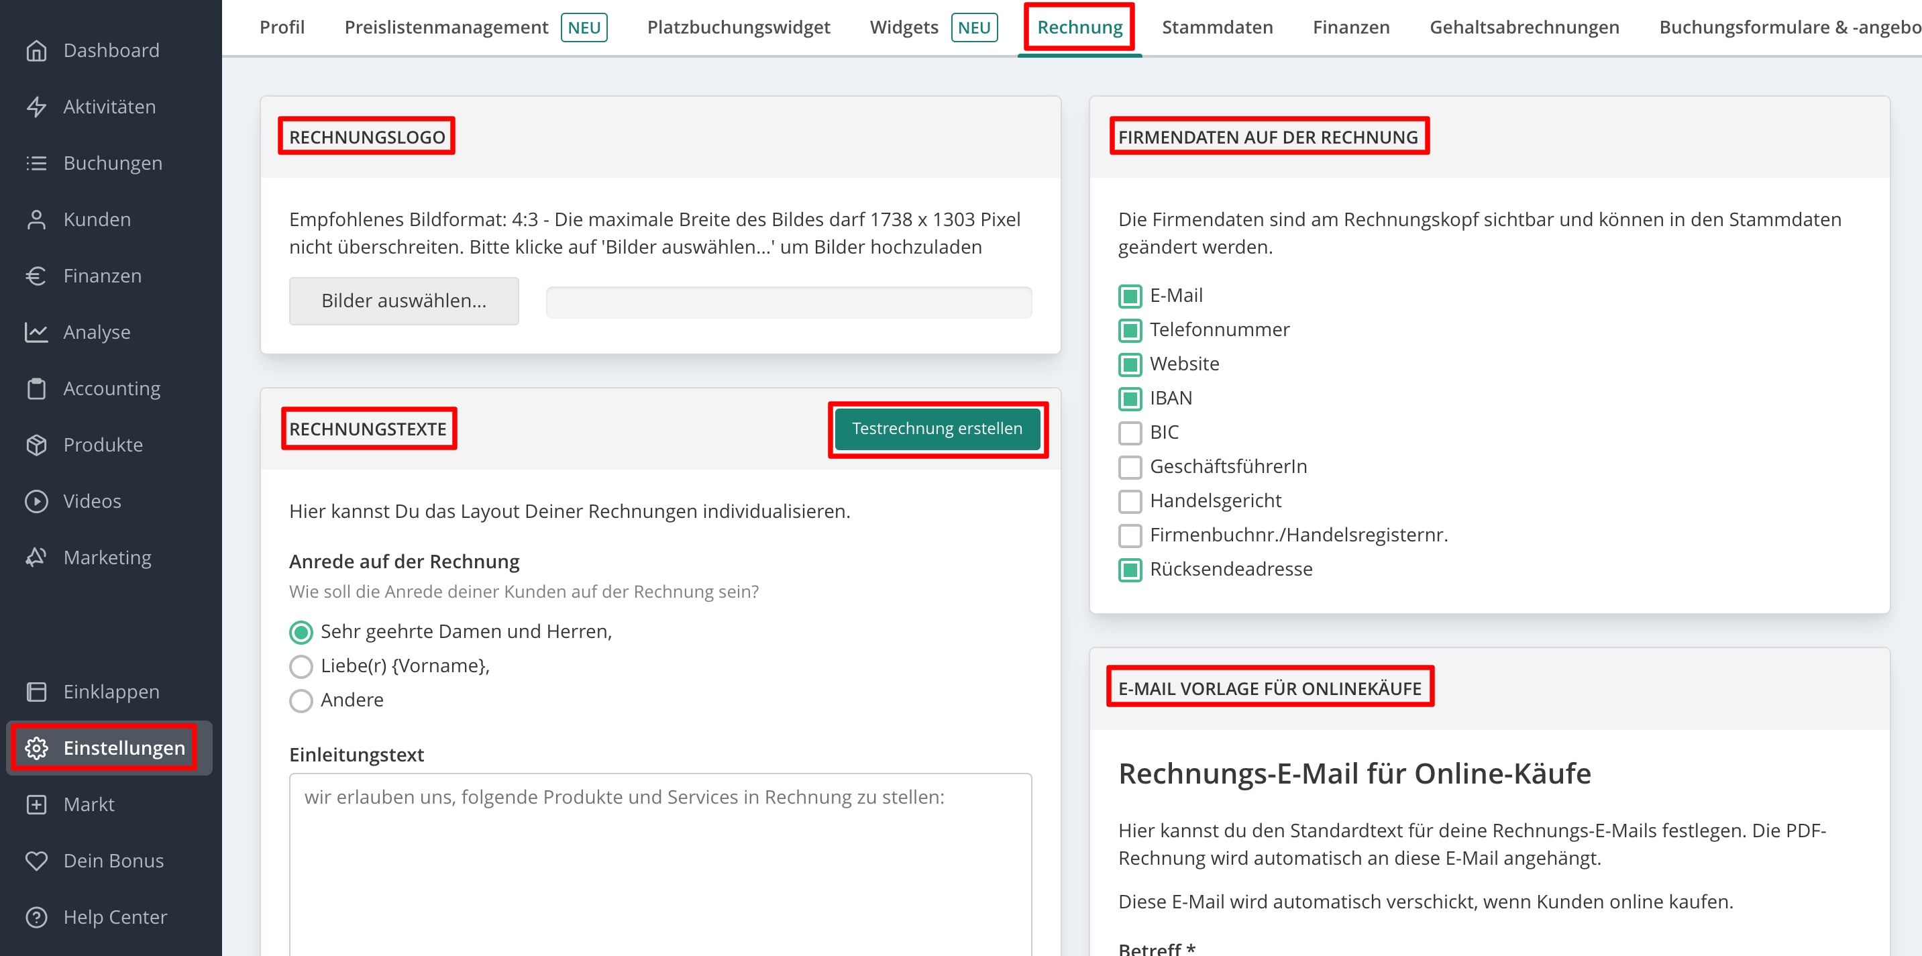Viewport: 1922px width, 956px height.
Task: Click the RECHNUNGSTEXTE section title
Action: [x=368, y=429]
